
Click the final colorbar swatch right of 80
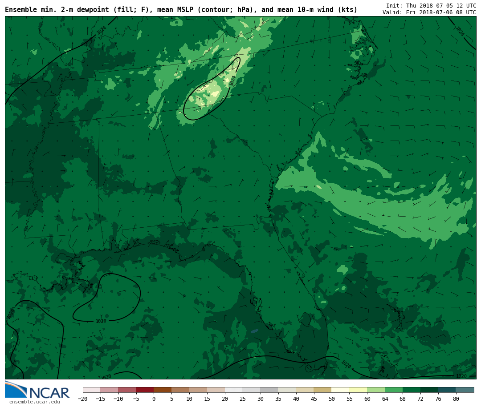(465, 390)
